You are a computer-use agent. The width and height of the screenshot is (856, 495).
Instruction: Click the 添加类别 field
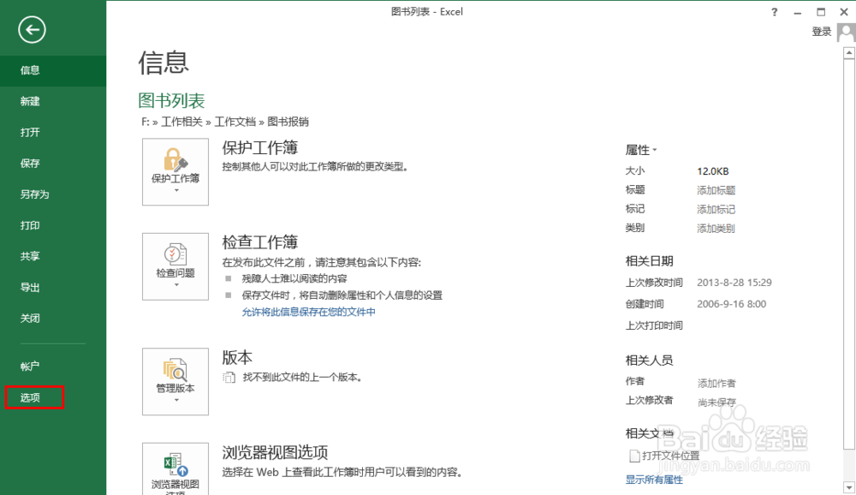716,229
